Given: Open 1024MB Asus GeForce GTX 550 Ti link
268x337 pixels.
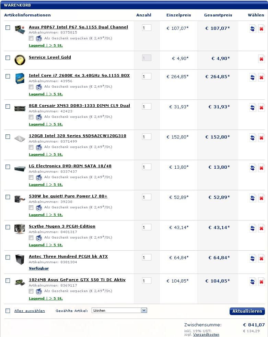Looking at the screenshot, I should click(x=77, y=280).
